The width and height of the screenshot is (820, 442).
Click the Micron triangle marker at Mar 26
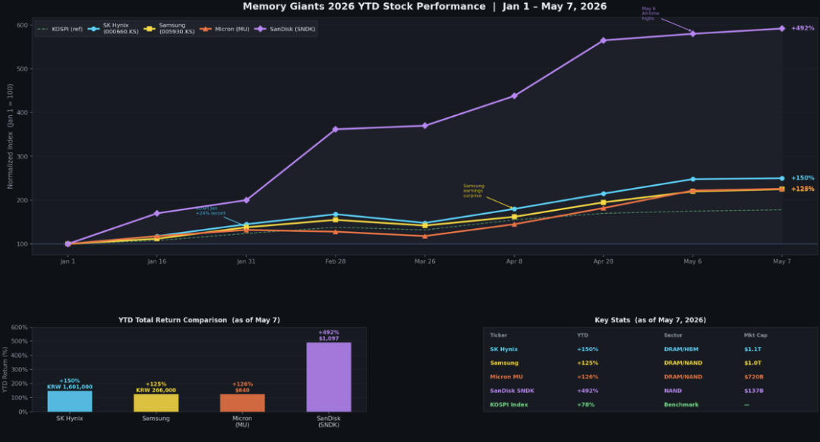click(424, 236)
